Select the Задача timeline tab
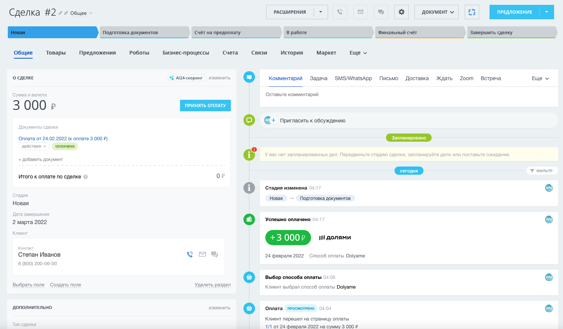 (318, 78)
